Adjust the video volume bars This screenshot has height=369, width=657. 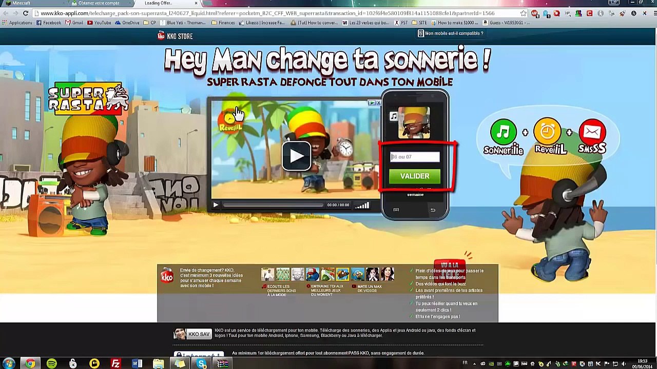tap(362, 206)
